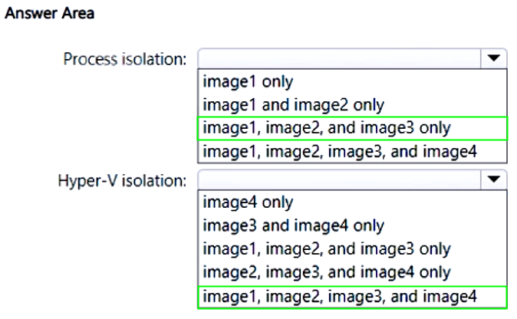Select all four images option under Process isolation
Screen dimensions: 517x319
click(x=338, y=151)
